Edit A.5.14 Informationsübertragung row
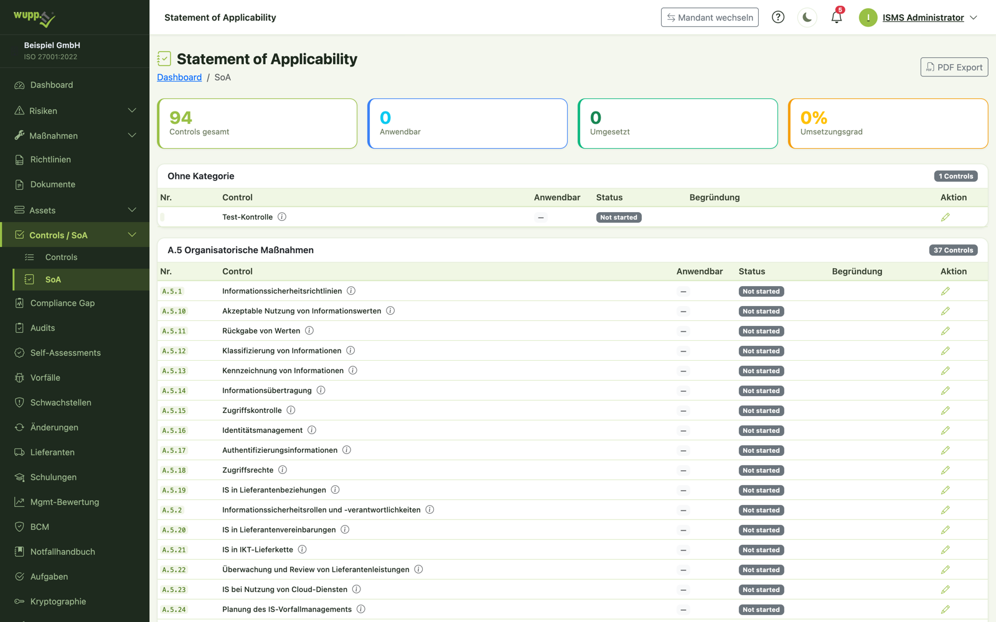This screenshot has width=996, height=622. pos(946,391)
